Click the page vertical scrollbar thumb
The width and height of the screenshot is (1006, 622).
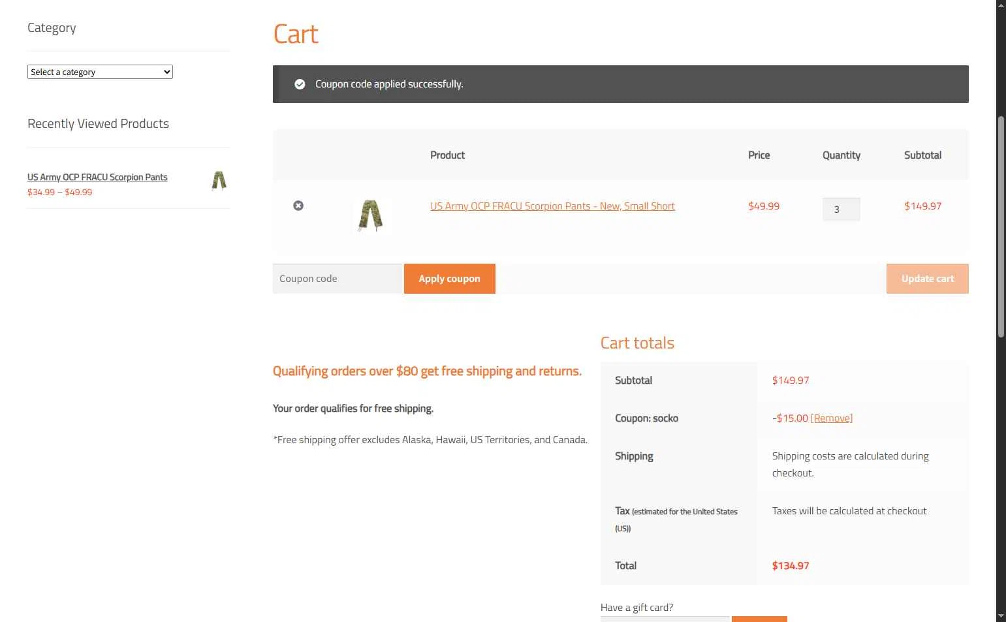(x=1001, y=226)
